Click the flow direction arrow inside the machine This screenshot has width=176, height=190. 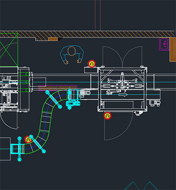123,95
